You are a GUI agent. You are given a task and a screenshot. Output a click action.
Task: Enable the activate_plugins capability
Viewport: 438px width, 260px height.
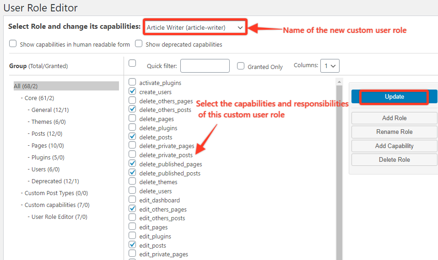(x=132, y=82)
